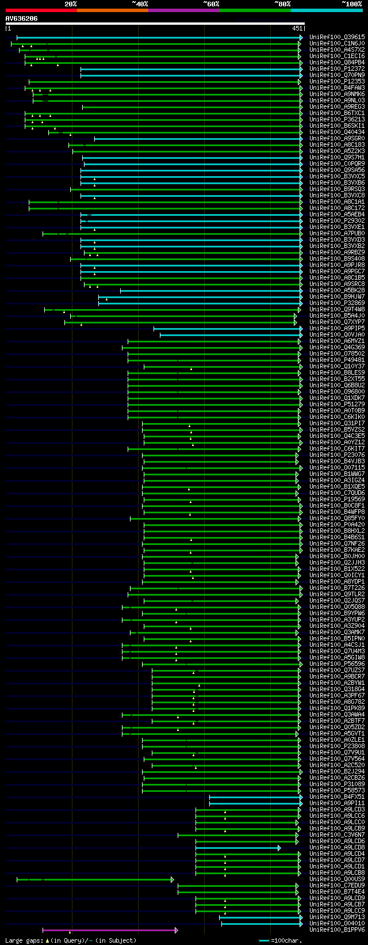The image size is (368, 945).
Task: Open hit UniRef100_O04010
Action: (337, 923)
